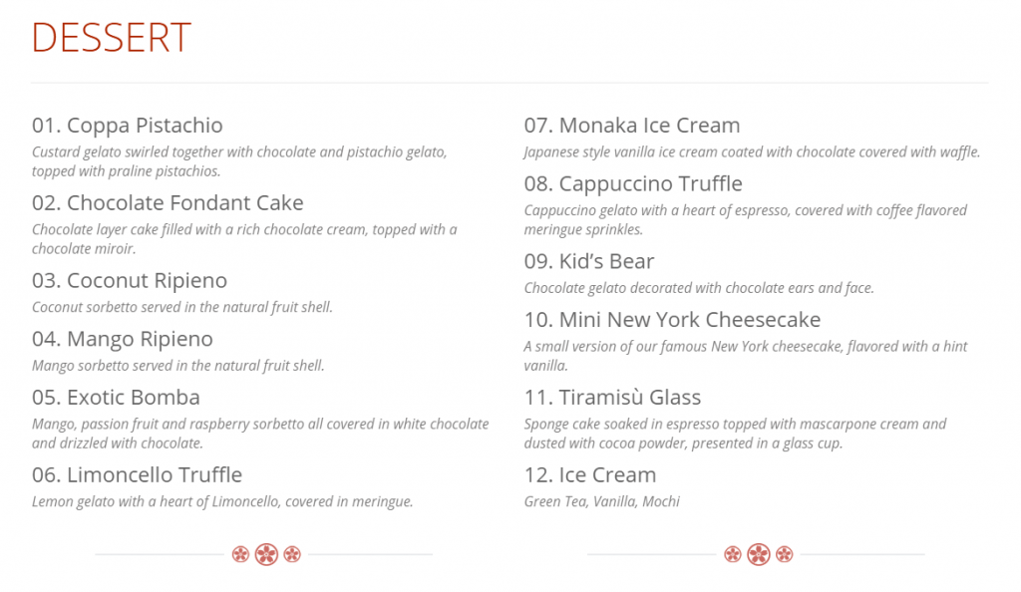1021x592 pixels.
Task: Pick the Mango Ripieno dessert title
Action: coord(123,339)
